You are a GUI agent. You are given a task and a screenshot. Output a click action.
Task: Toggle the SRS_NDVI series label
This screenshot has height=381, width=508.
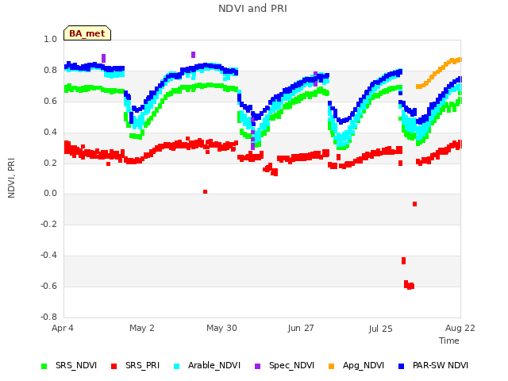coord(76,365)
